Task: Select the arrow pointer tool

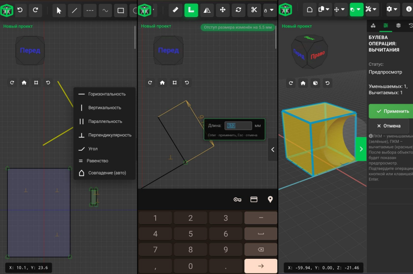Action: point(59,10)
